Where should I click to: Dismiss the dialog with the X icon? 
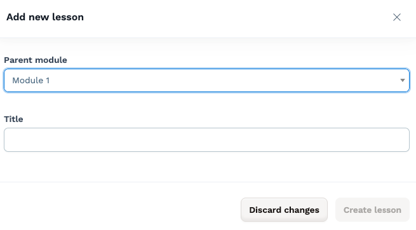[x=397, y=17]
